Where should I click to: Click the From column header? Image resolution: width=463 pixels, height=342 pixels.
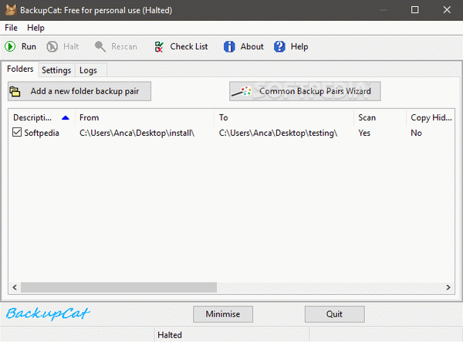tap(145, 118)
